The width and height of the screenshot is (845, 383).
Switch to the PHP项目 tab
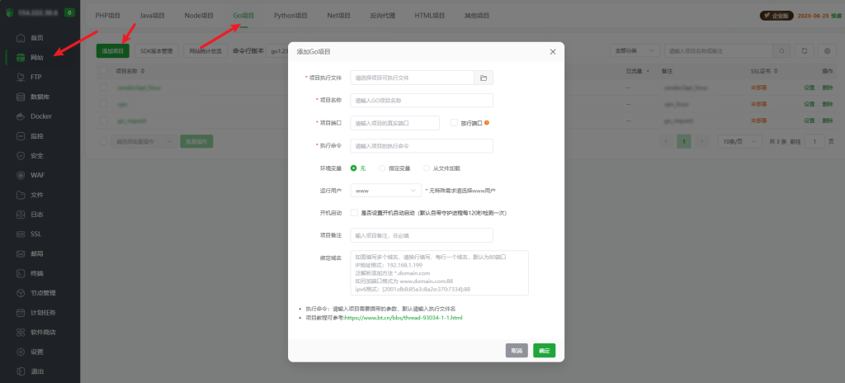[108, 16]
